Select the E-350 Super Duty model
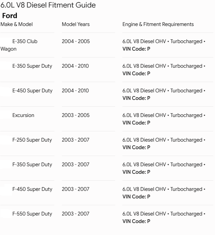215x235 pixels. (x=32, y=66)
